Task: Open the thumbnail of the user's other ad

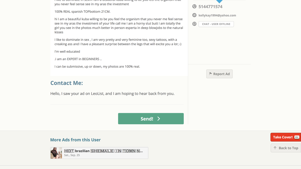Action: point(56,153)
